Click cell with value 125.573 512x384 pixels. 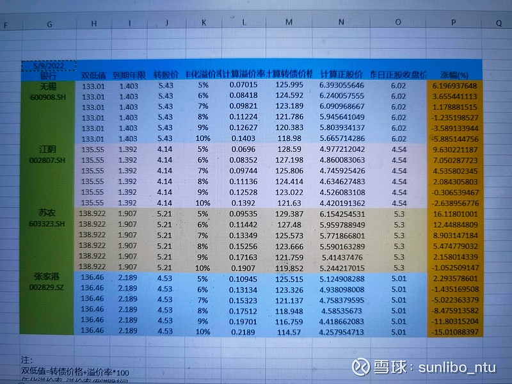point(289,236)
